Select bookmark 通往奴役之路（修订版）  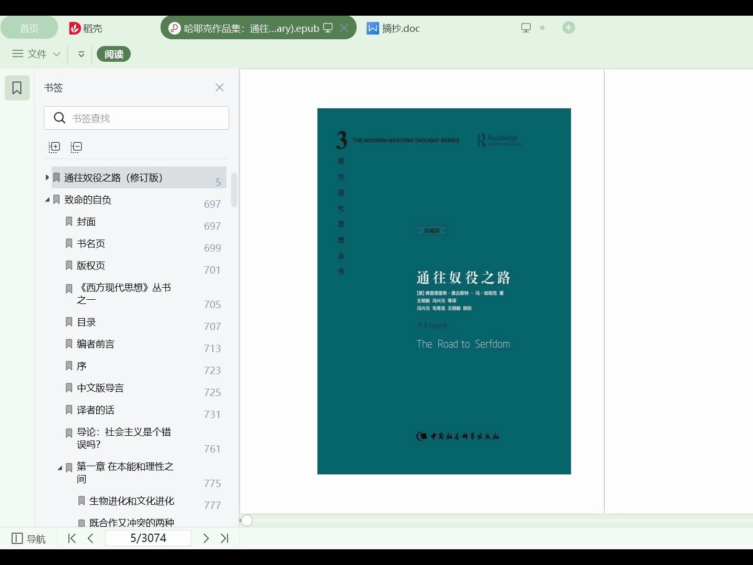point(113,178)
